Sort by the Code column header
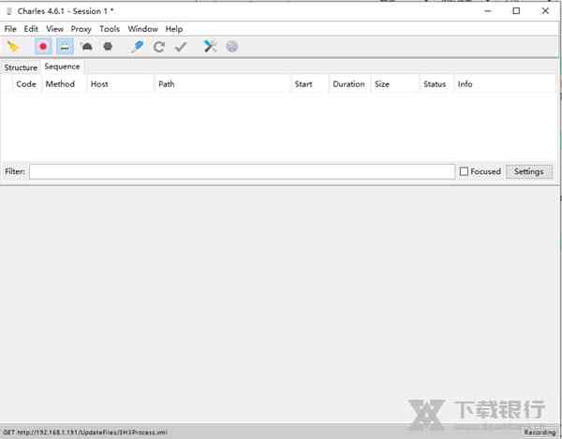The width and height of the screenshot is (562, 439). [x=26, y=84]
